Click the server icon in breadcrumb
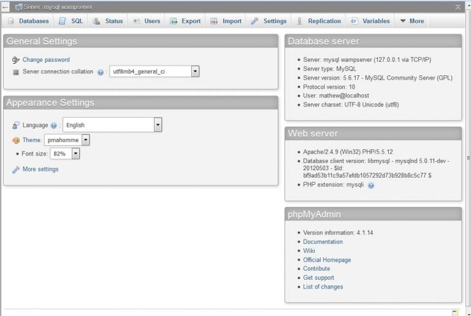This screenshot has height=316, width=471. pos(19,7)
